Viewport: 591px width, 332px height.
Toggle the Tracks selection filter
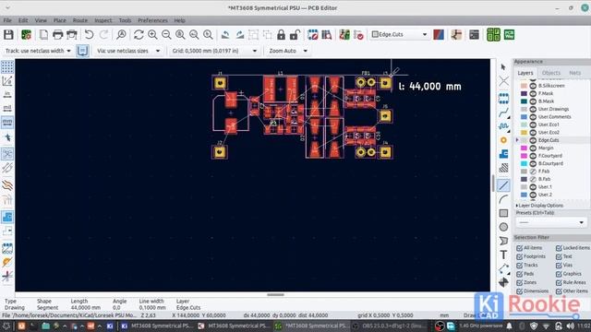pos(519,265)
